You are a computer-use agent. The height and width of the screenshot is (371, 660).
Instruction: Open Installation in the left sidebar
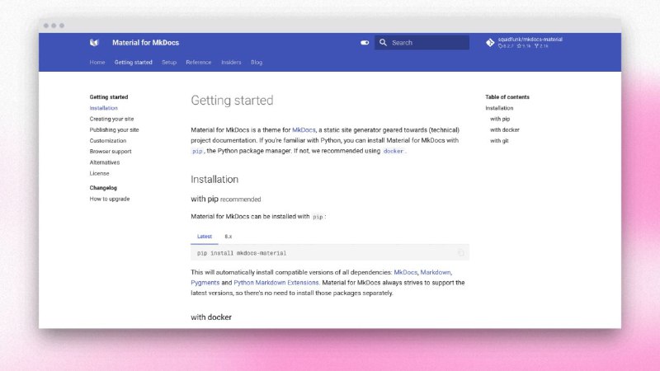pos(104,108)
